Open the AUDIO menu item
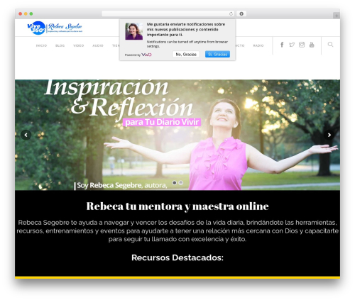Screen dimensions: 355x300 click(98, 45)
